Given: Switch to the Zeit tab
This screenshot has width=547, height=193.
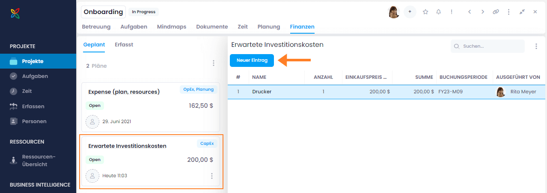Looking at the screenshot, I should click(243, 26).
